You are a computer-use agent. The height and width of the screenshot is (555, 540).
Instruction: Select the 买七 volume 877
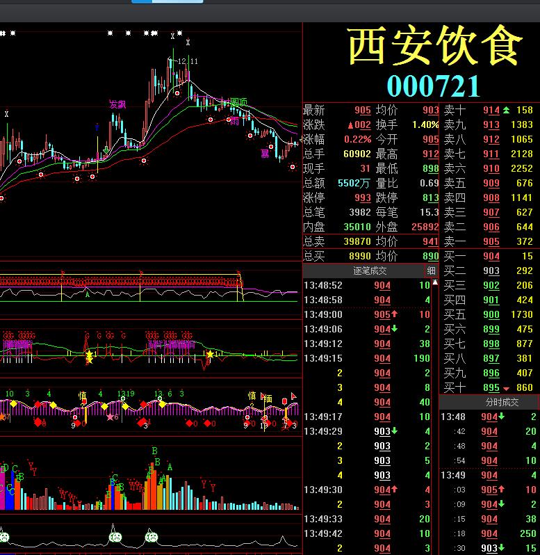point(524,344)
